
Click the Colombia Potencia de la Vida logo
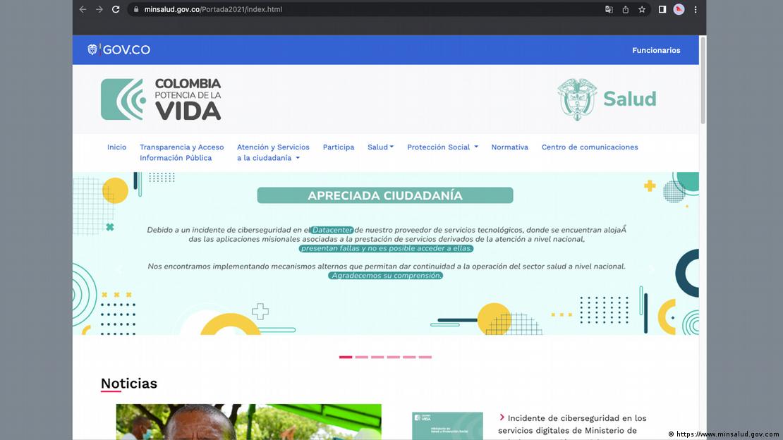point(161,99)
